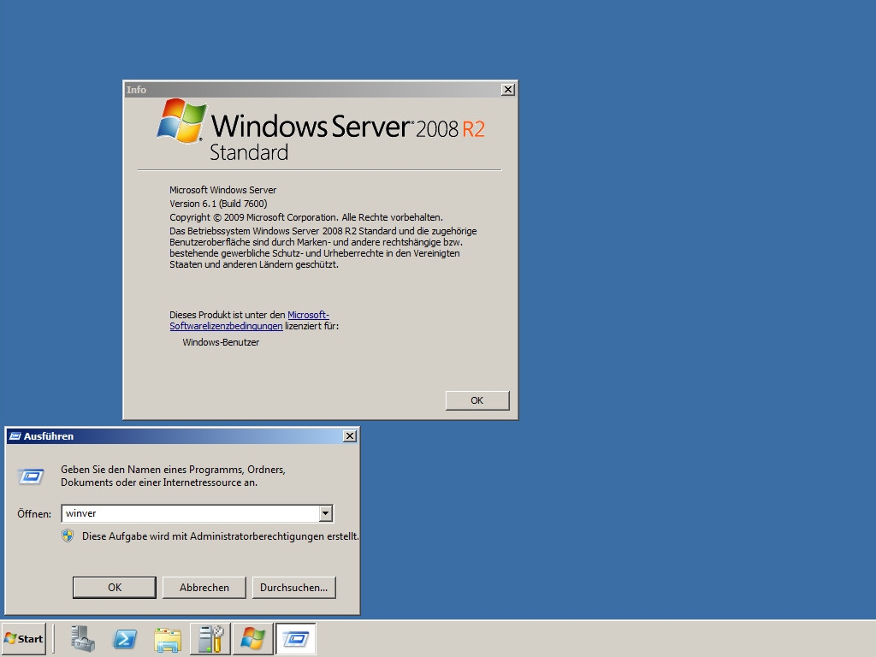The height and width of the screenshot is (657, 876).
Task: Launch Server Manager from the taskbar
Action: pyautogui.click(x=83, y=639)
